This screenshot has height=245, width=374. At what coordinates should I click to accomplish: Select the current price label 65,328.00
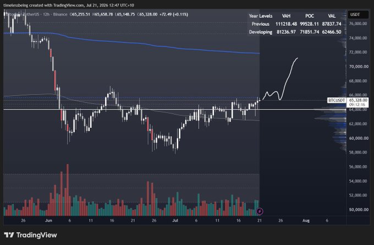(358, 100)
